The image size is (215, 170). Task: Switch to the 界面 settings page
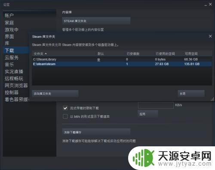click(x=9, y=37)
